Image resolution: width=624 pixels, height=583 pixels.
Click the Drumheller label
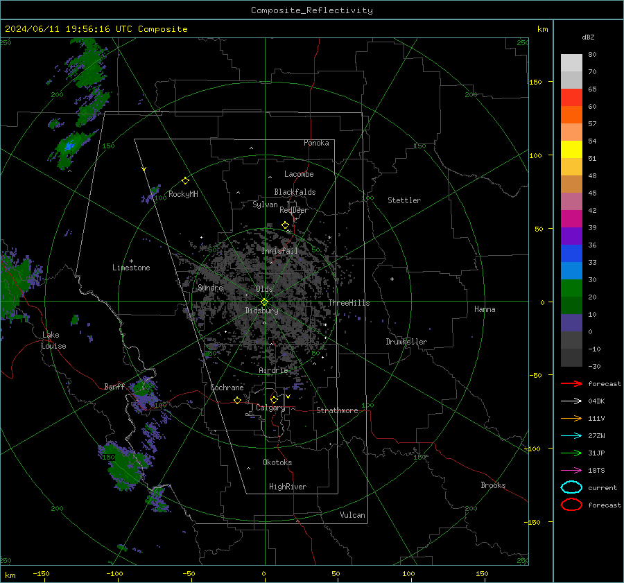click(x=406, y=342)
